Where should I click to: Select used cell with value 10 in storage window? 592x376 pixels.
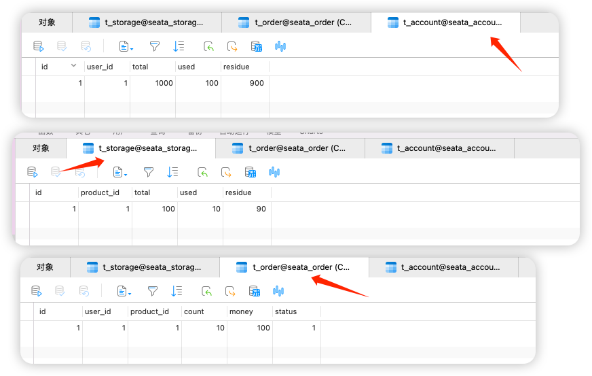point(200,209)
